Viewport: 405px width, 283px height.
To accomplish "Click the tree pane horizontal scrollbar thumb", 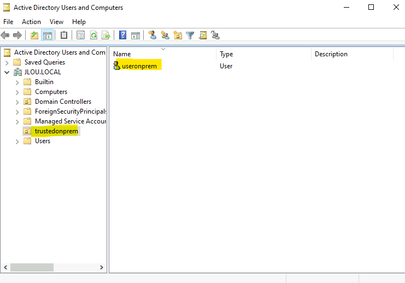I will [32, 267].
